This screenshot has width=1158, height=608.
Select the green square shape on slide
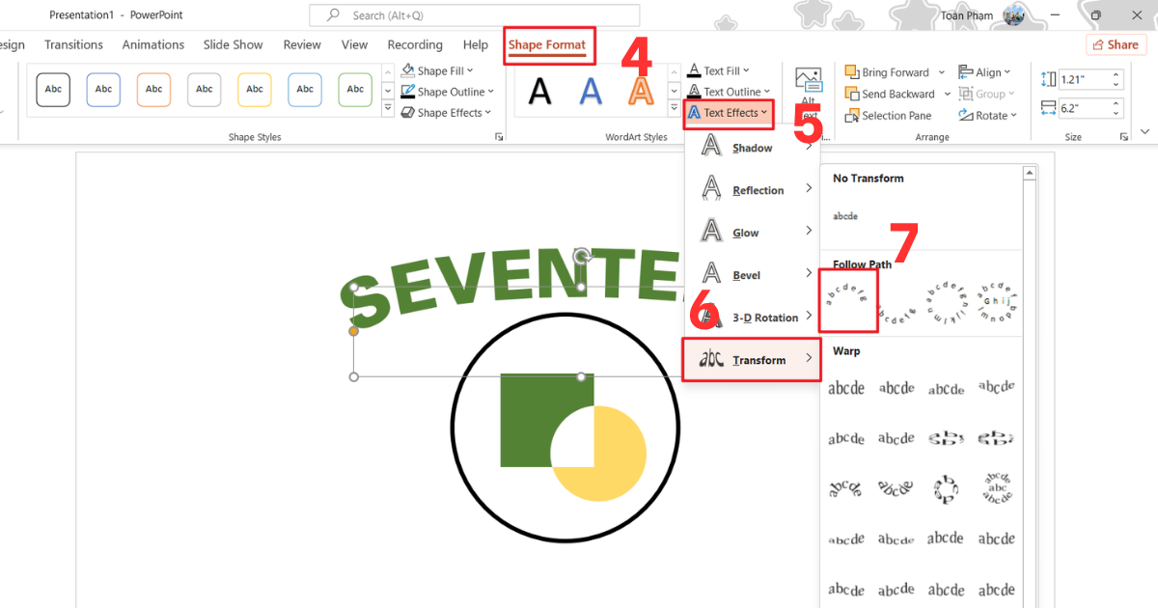526,420
